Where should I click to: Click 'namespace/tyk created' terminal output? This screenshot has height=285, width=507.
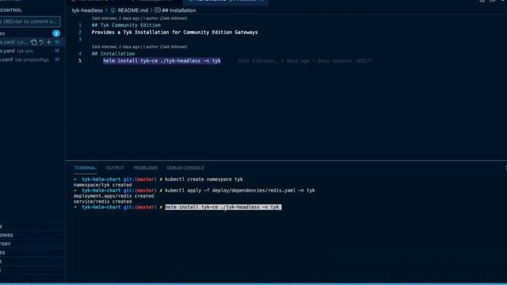(x=102, y=184)
